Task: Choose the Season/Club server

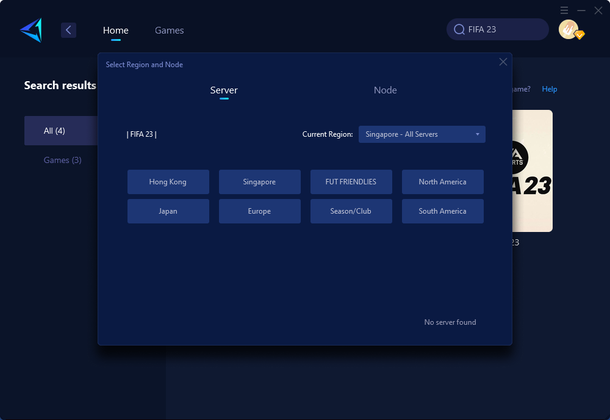Action: click(351, 211)
